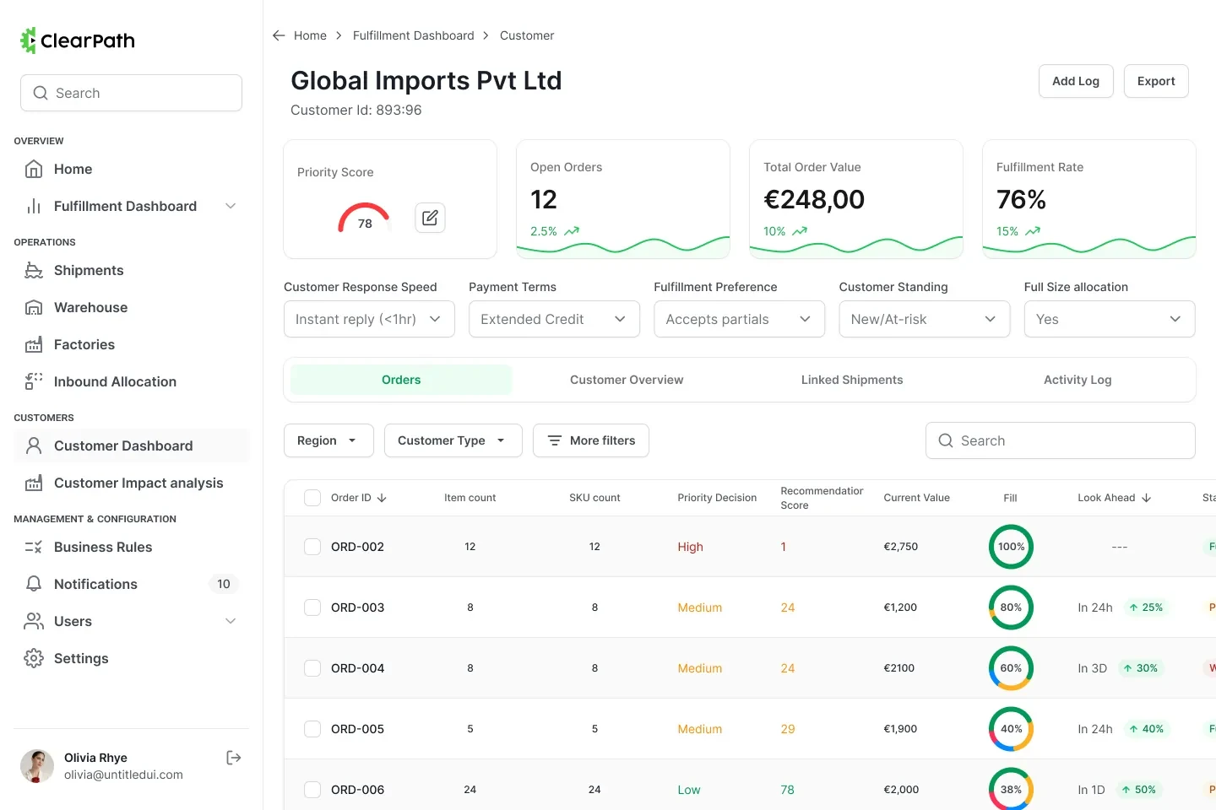The height and width of the screenshot is (810, 1216).
Task: Edit the Priority Score with pencil icon
Action: [x=430, y=218]
